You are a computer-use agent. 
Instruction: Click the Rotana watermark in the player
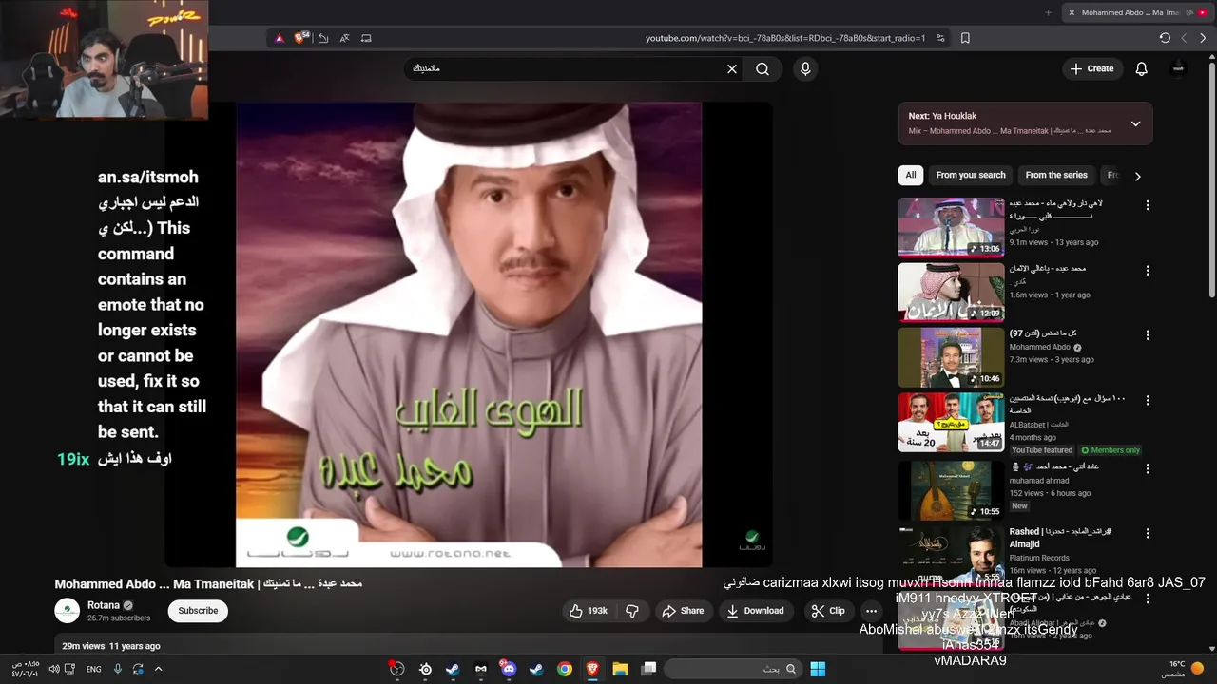[751, 541]
